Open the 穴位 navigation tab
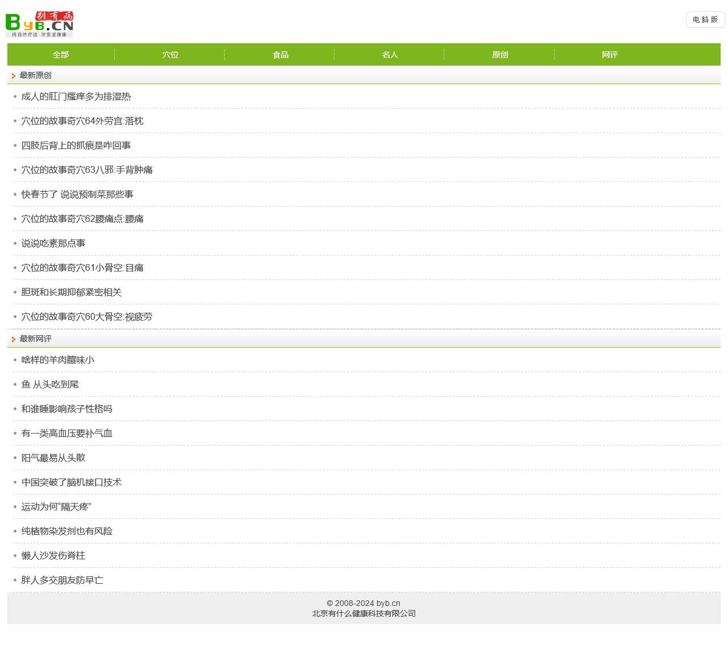 (170, 55)
